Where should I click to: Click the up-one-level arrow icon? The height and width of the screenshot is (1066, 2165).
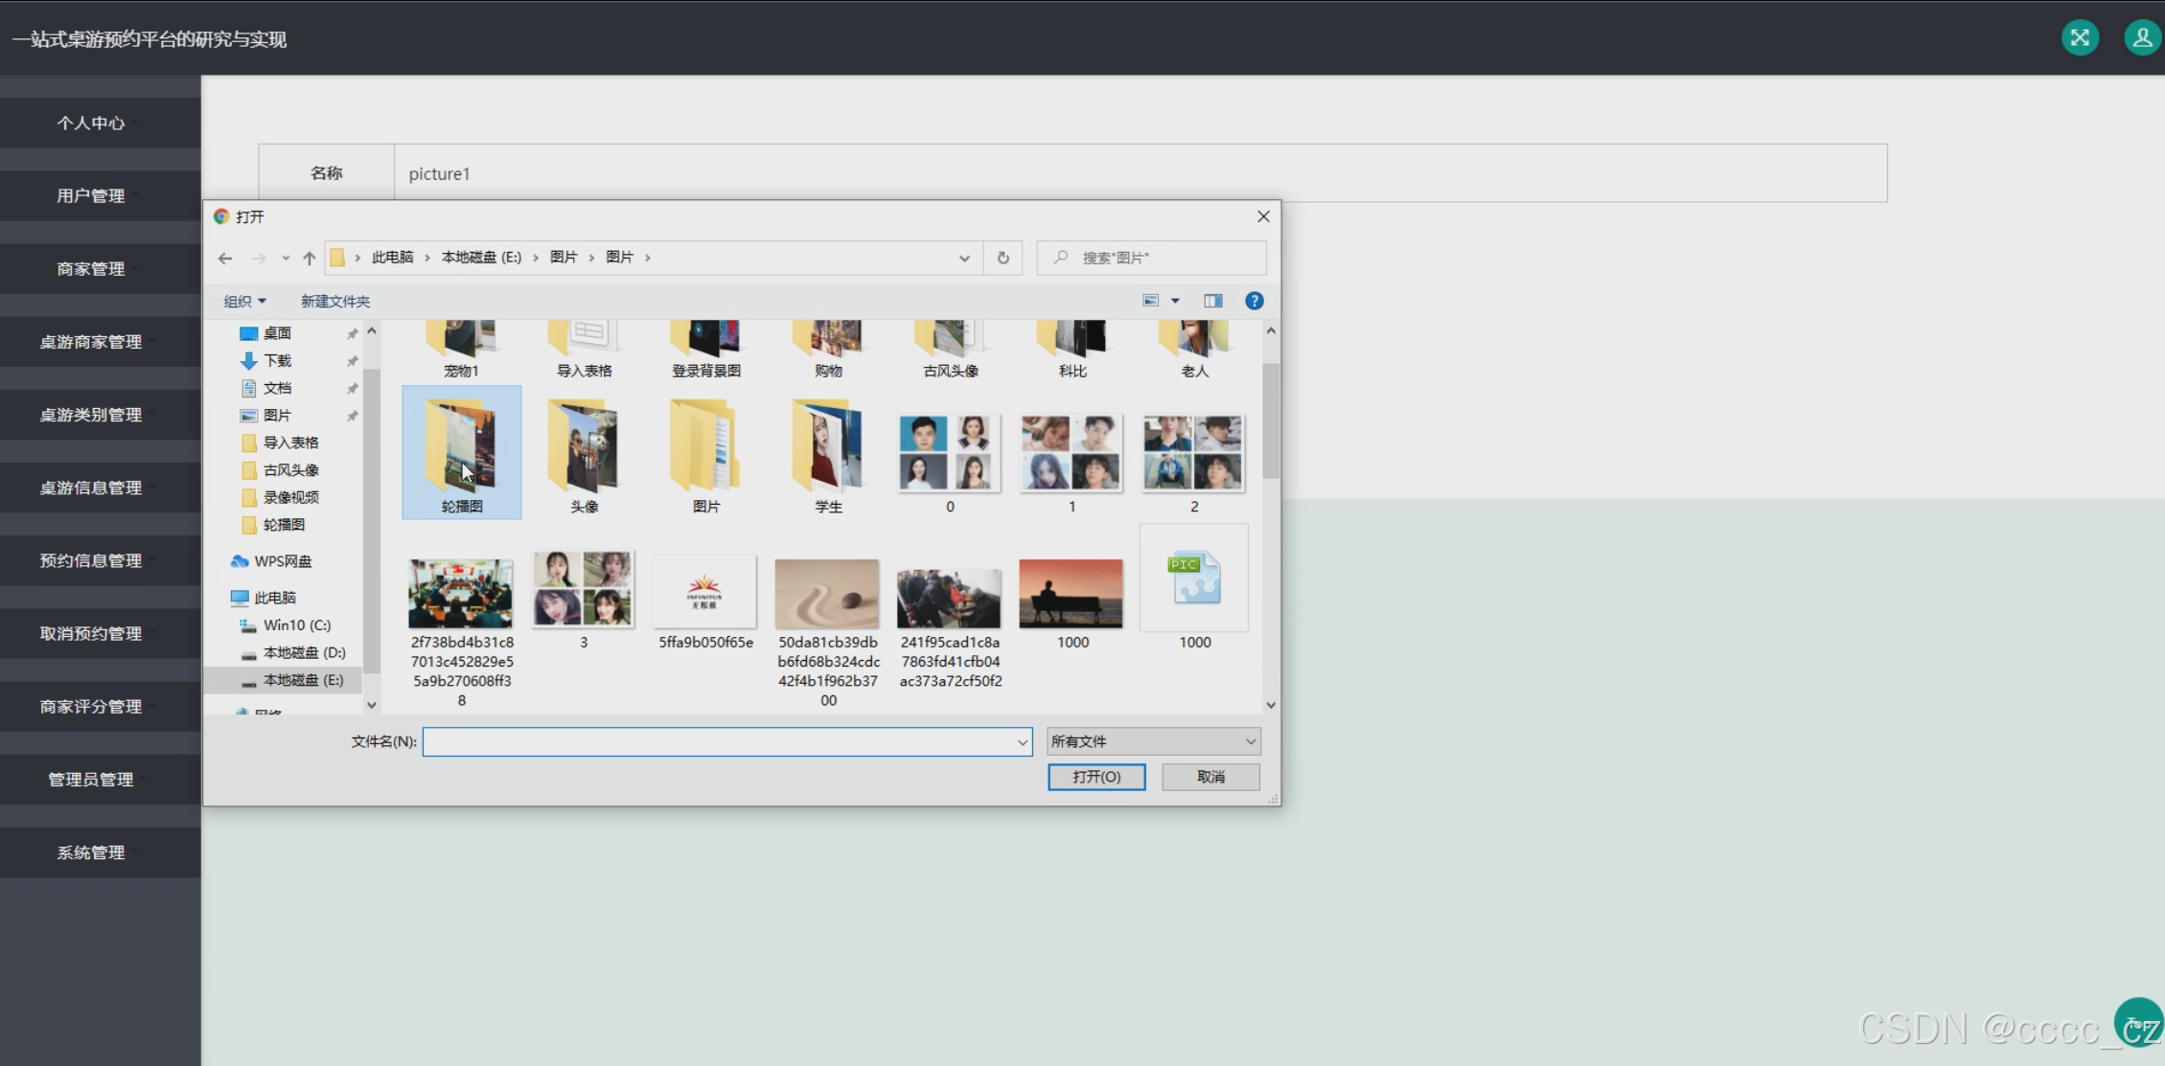point(309,258)
